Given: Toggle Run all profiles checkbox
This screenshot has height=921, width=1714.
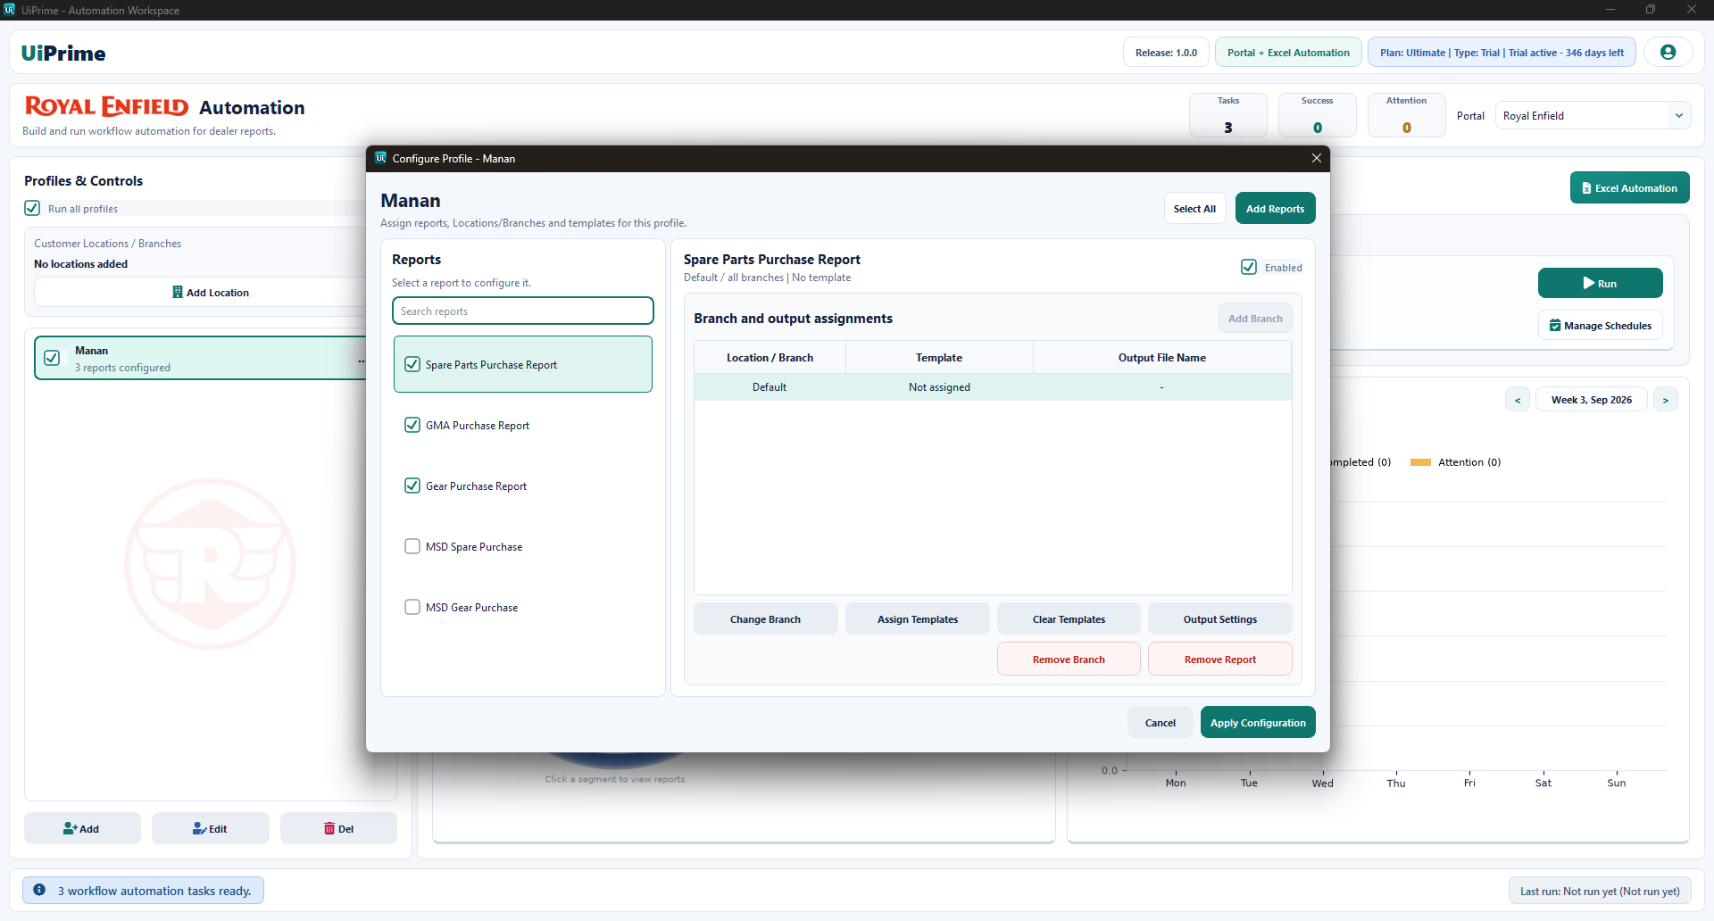Looking at the screenshot, I should point(32,208).
